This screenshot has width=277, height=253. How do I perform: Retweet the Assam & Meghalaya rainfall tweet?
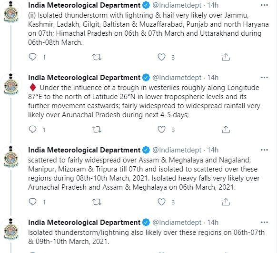pyautogui.click(x=97, y=202)
